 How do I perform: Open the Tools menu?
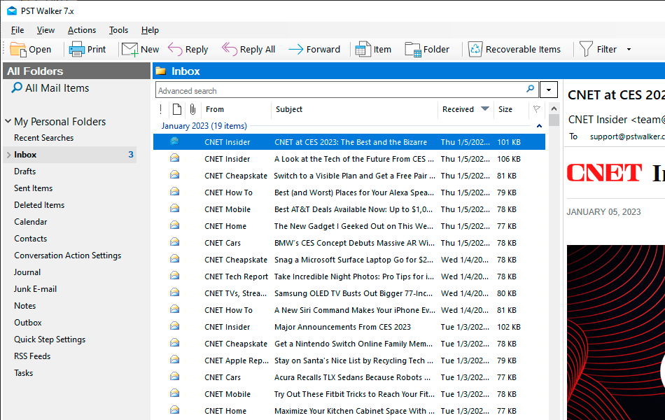point(118,30)
